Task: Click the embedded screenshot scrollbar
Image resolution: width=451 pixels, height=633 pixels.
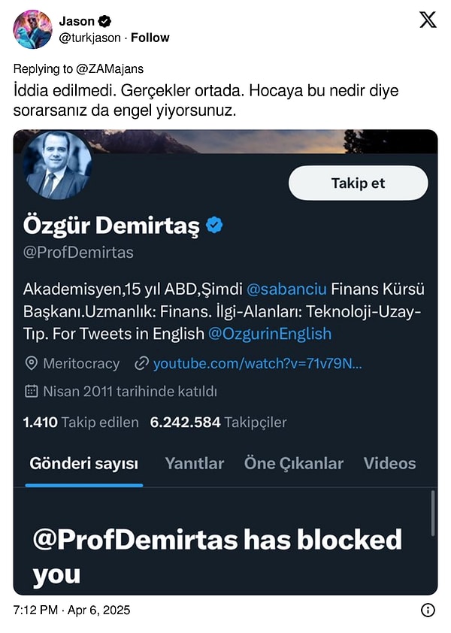Action: pyautogui.click(x=432, y=513)
